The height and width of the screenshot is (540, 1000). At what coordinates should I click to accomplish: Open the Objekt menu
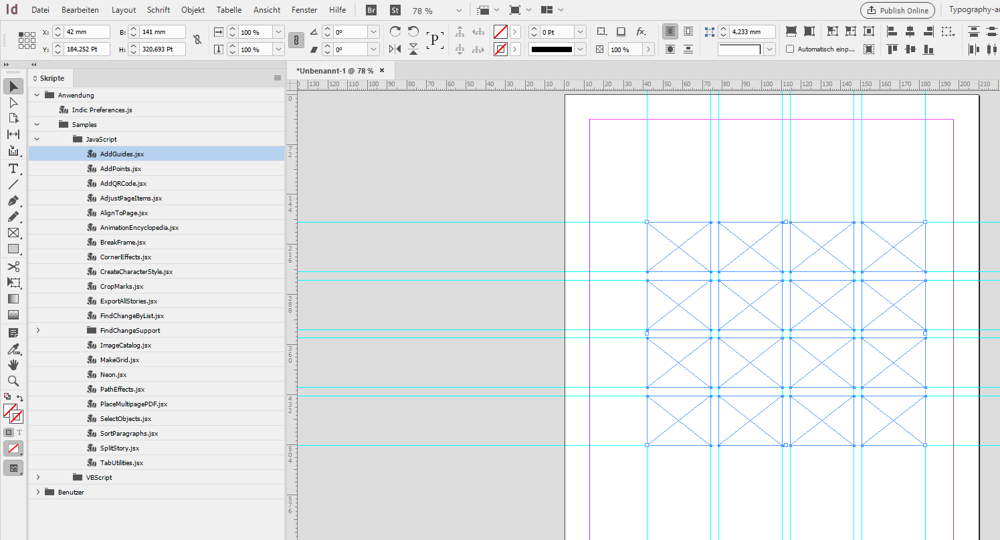[x=193, y=10]
